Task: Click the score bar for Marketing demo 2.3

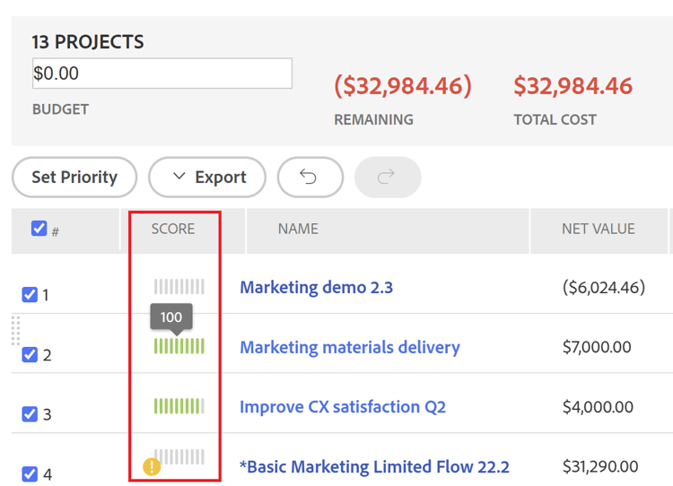Action: point(179,287)
